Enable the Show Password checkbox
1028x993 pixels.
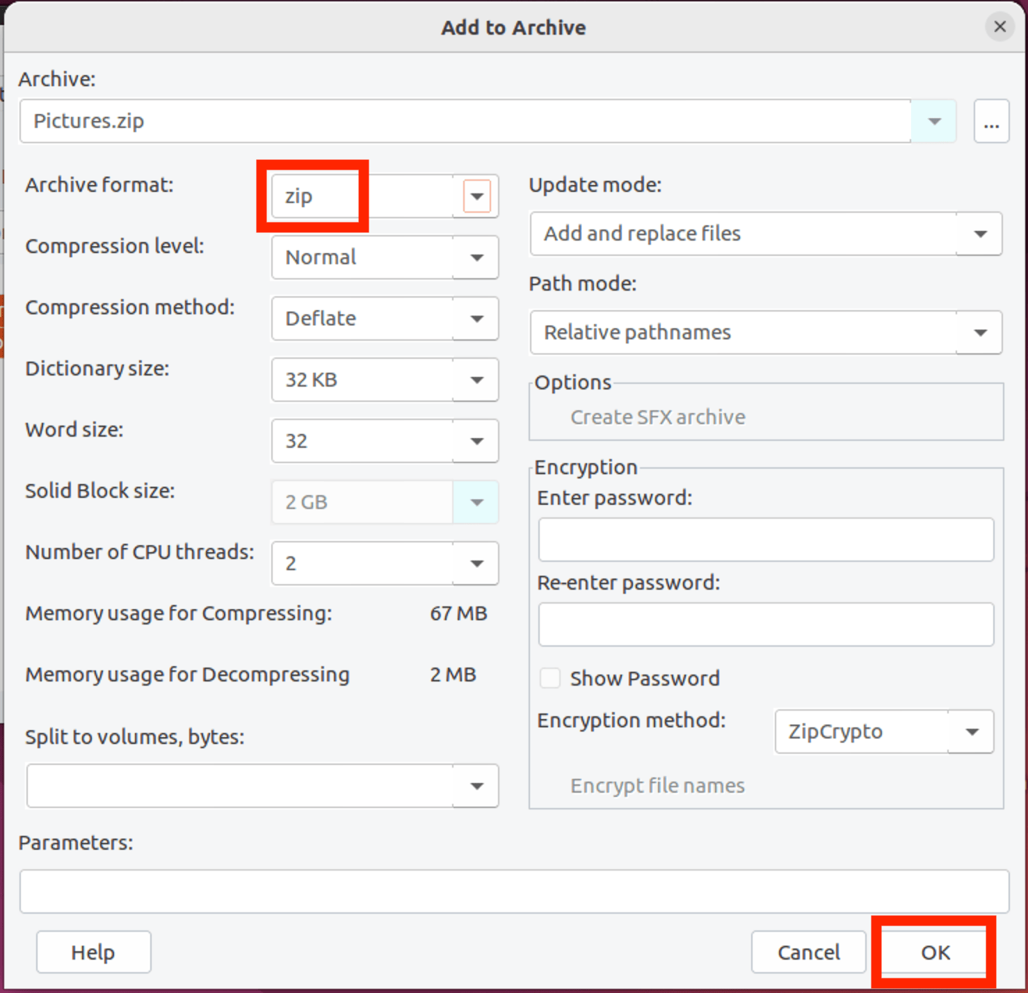(x=550, y=678)
